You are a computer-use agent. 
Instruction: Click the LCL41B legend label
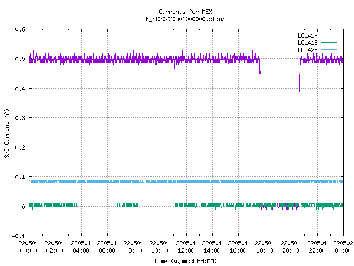click(308, 43)
